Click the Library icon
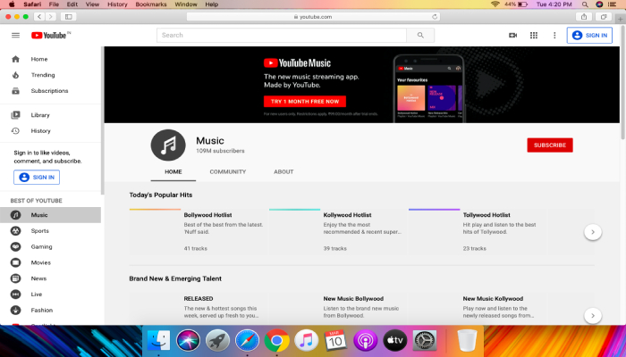The image size is (626, 357). (x=15, y=115)
